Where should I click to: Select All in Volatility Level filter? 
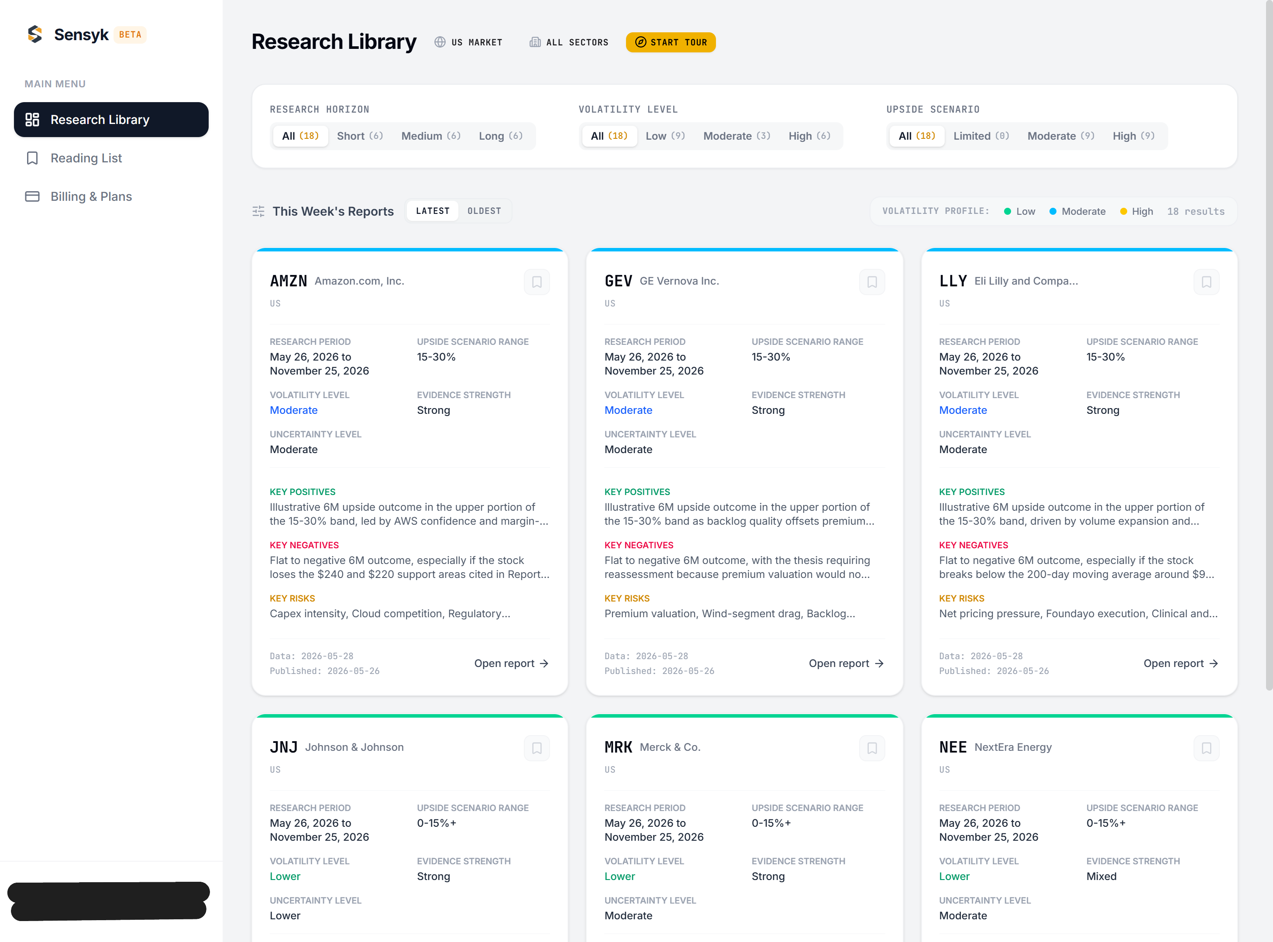point(609,136)
